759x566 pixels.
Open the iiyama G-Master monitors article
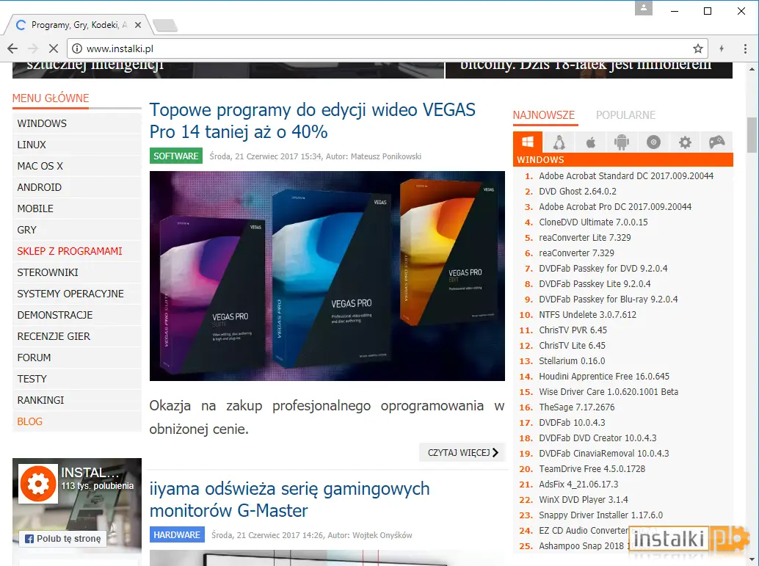pyautogui.click(x=289, y=500)
